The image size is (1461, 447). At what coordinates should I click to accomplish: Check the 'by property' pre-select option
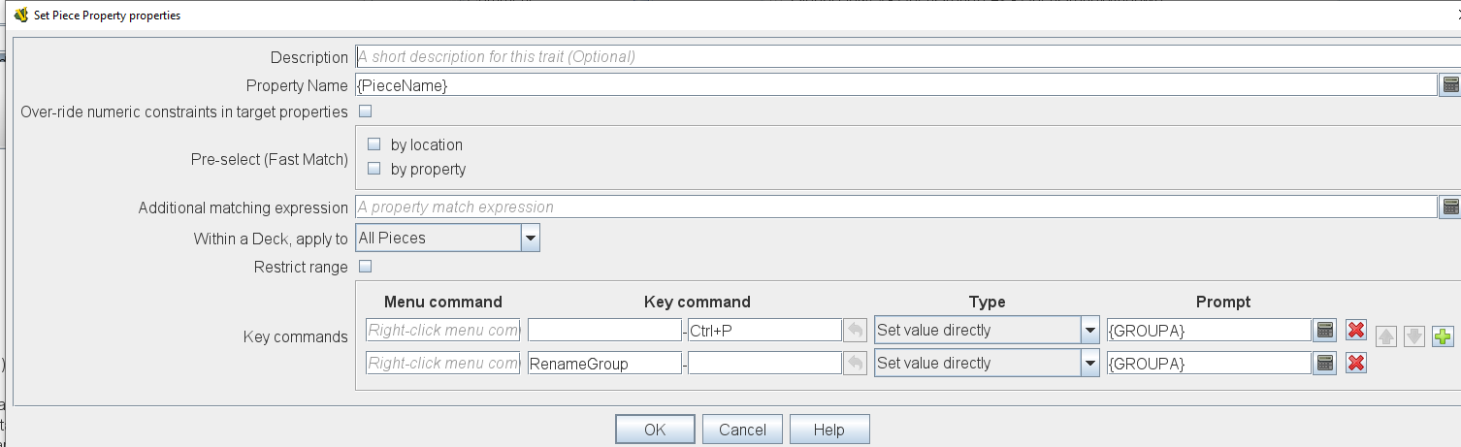pos(374,169)
